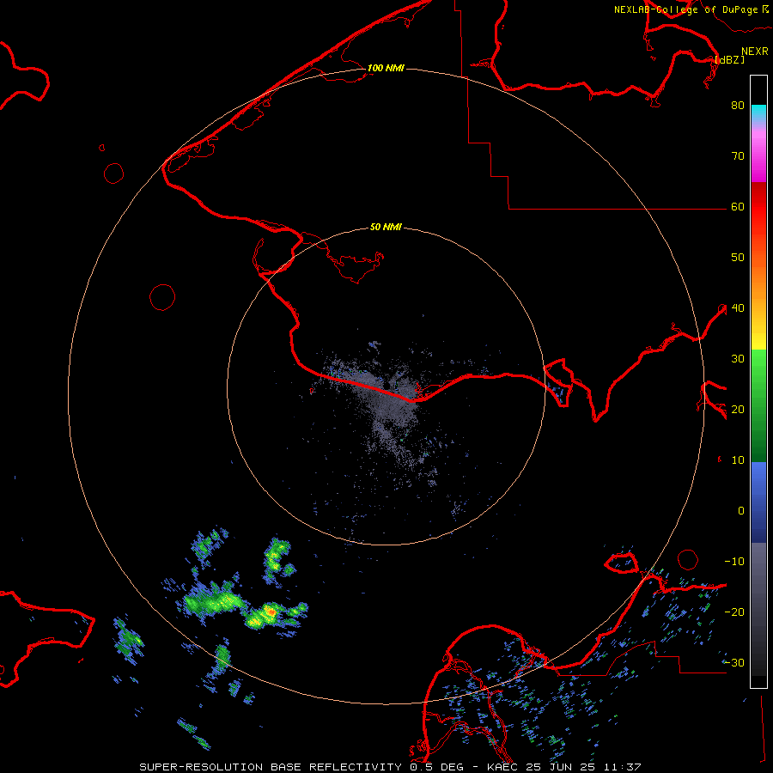Select the 60 value on the dBZ scale
This screenshot has width=773, height=773.
pyautogui.click(x=738, y=207)
